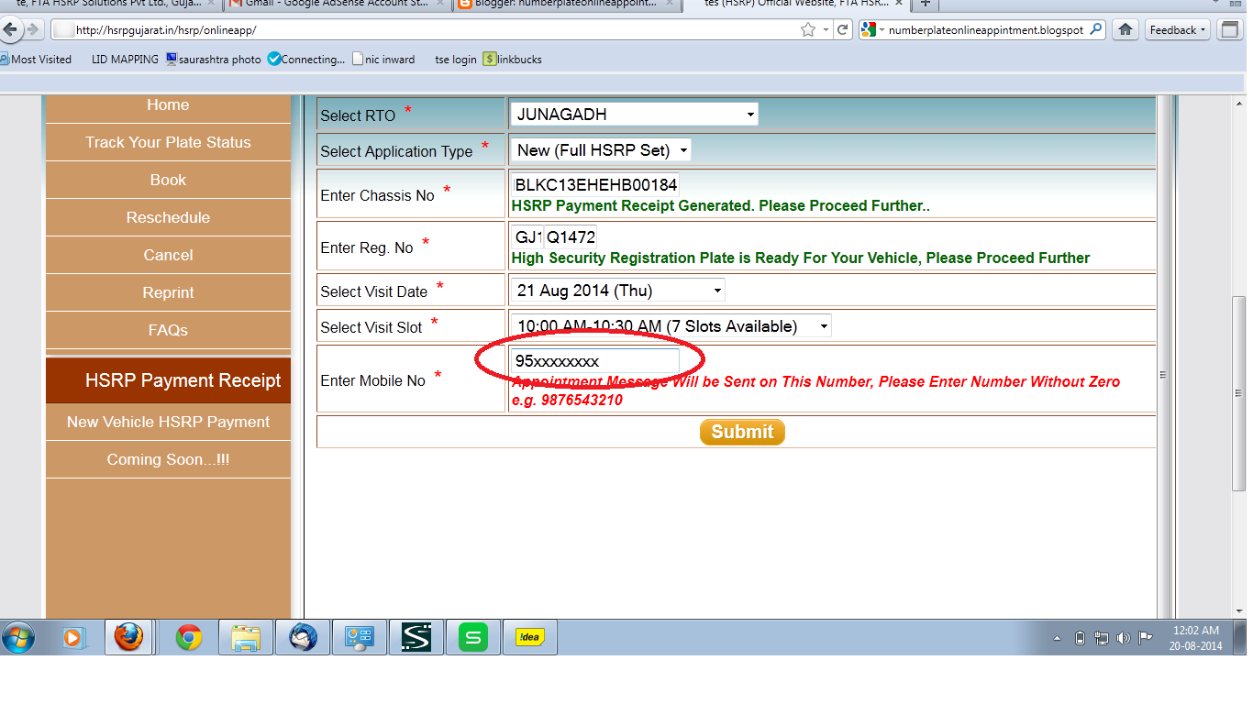Open the Track Your Plate Status page
This screenshot has height=704, width=1253.
click(x=168, y=142)
